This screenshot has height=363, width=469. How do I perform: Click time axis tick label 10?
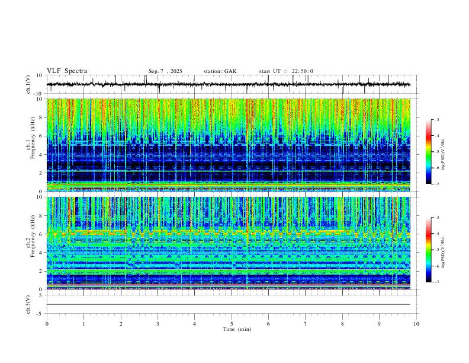click(x=416, y=324)
